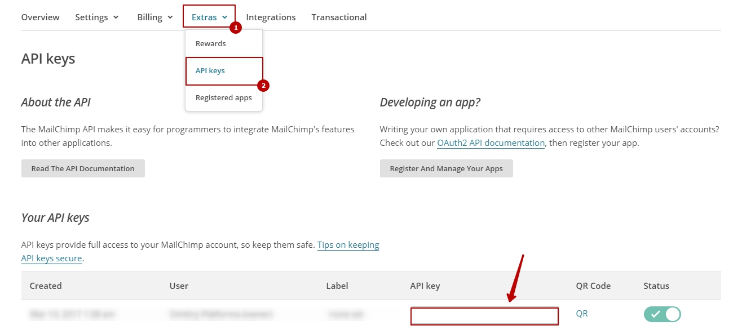Viewport: 733px width, 330px height.
Task: Click the API key column header
Action: point(425,286)
